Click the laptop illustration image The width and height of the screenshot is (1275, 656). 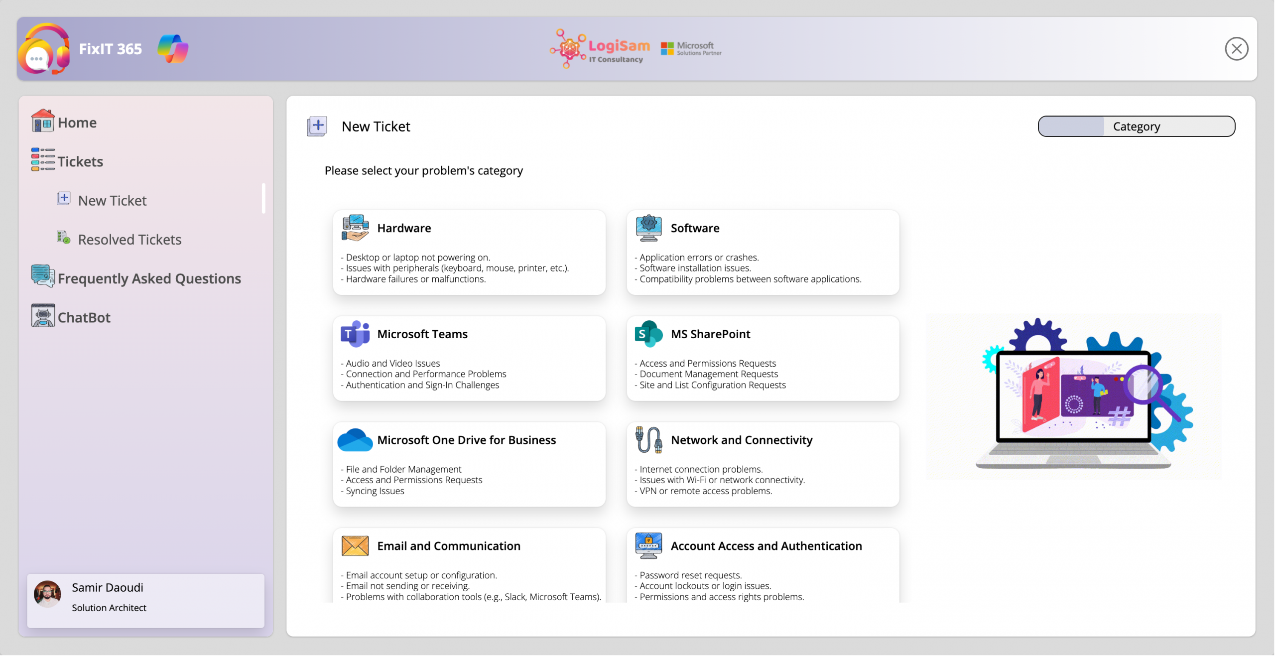[x=1073, y=396]
